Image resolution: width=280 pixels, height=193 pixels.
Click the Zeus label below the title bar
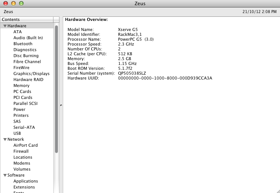coord(8,12)
